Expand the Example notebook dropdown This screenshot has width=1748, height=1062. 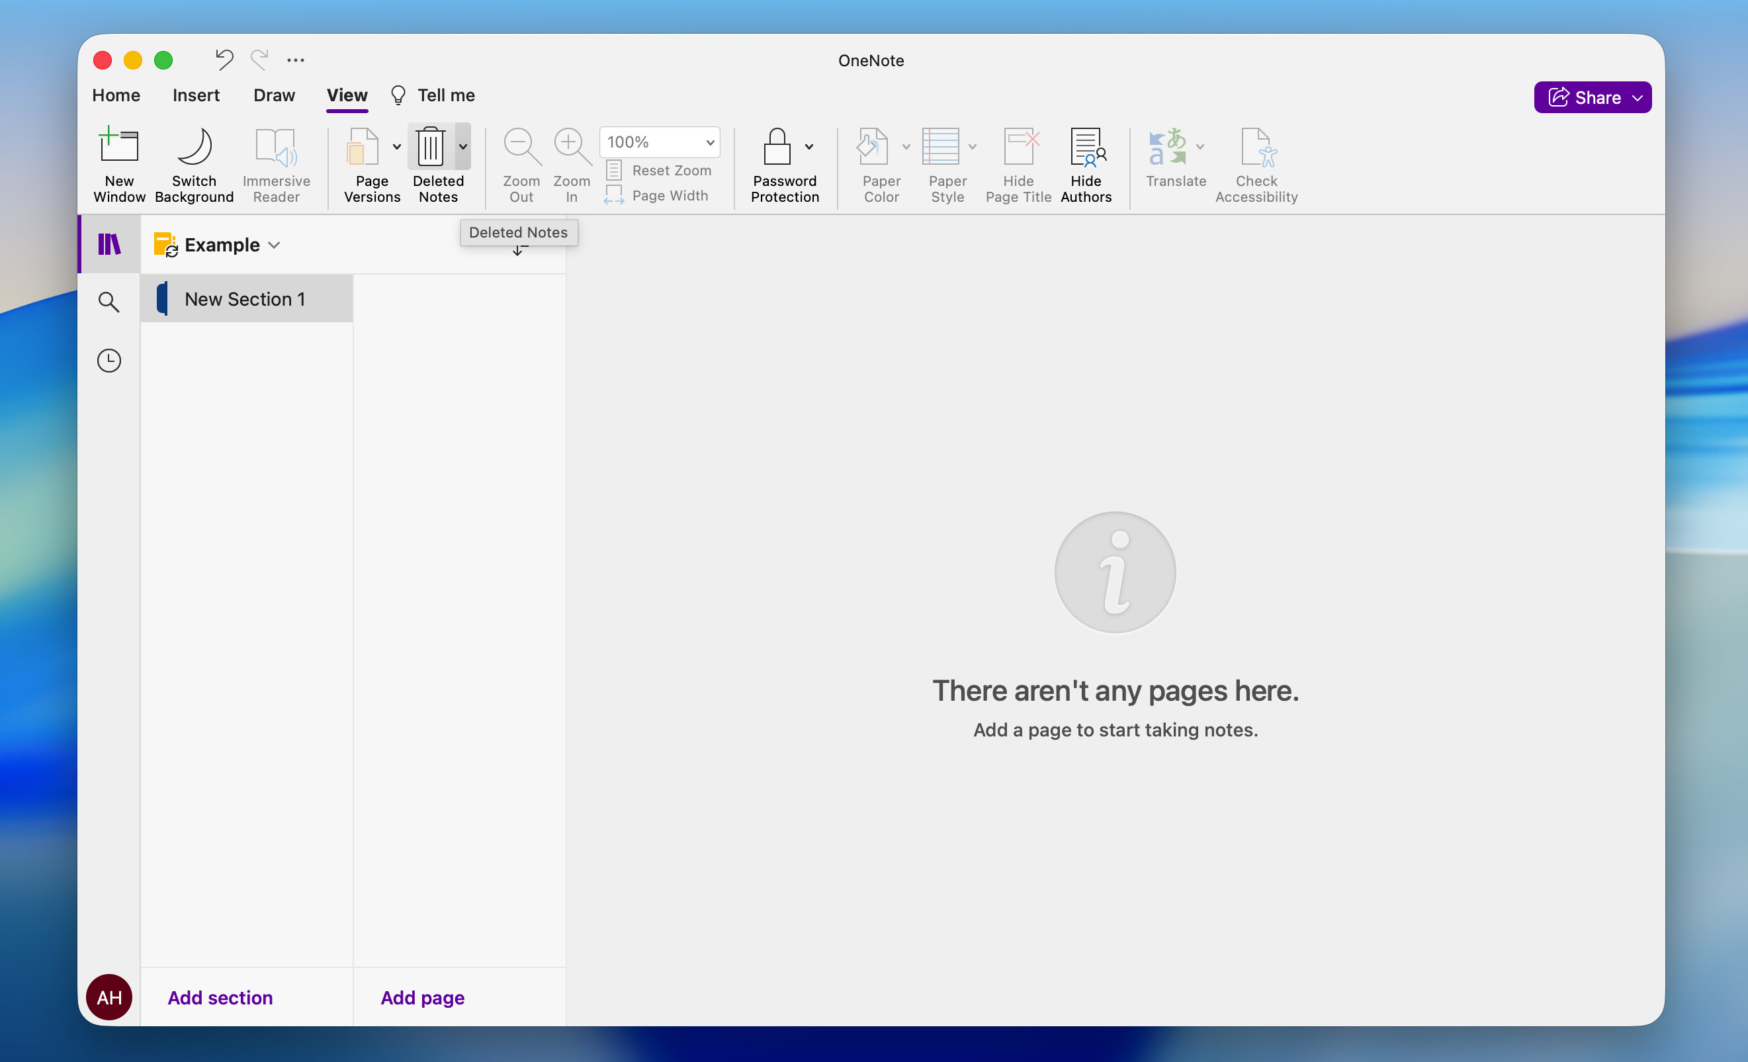tap(274, 245)
